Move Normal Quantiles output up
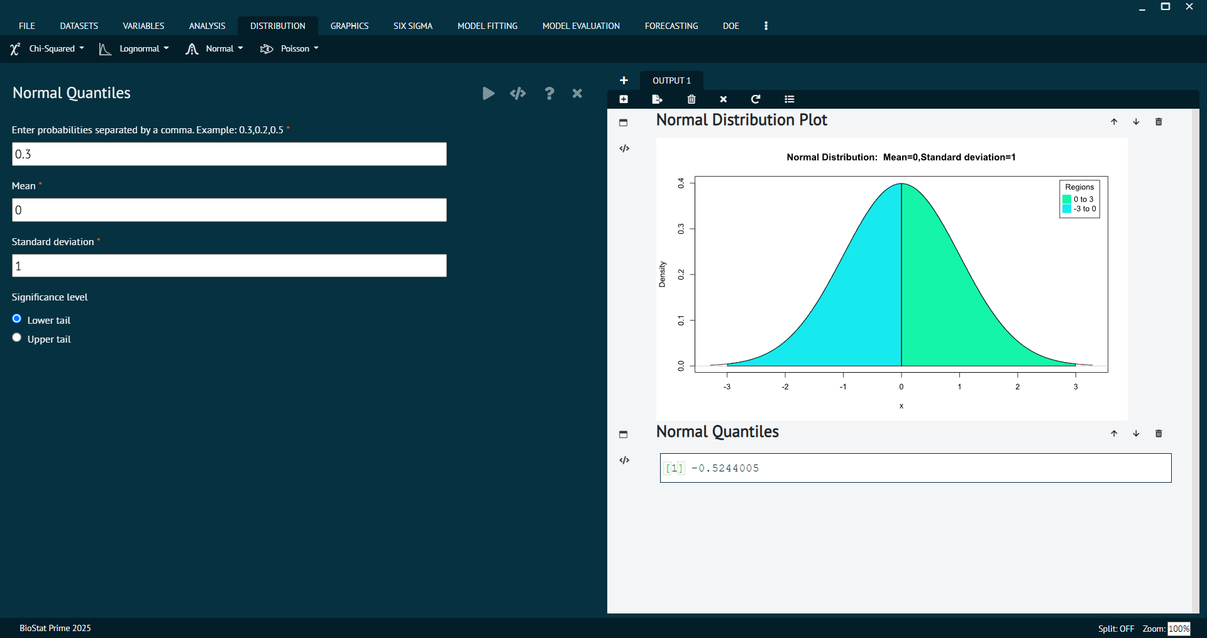 1114,434
